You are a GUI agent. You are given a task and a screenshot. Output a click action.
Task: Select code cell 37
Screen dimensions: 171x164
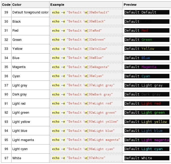pyautogui.click(x=6, y=85)
